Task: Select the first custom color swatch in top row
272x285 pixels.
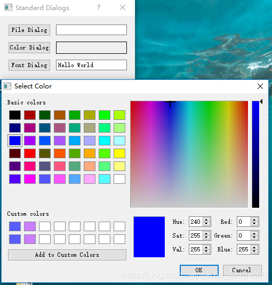Action: click(x=15, y=226)
